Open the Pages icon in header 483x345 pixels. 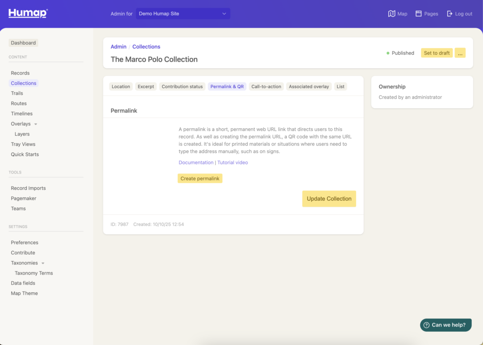coord(418,14)
